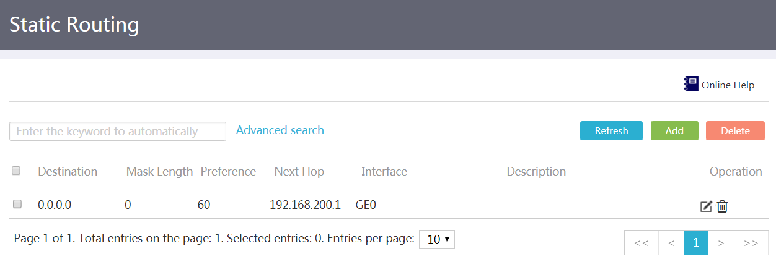This screenshot has height=267, width=776.
Task: Edit the 0.0.0.0 route entry
Action: pyautogui.click(x=706, y=206)
